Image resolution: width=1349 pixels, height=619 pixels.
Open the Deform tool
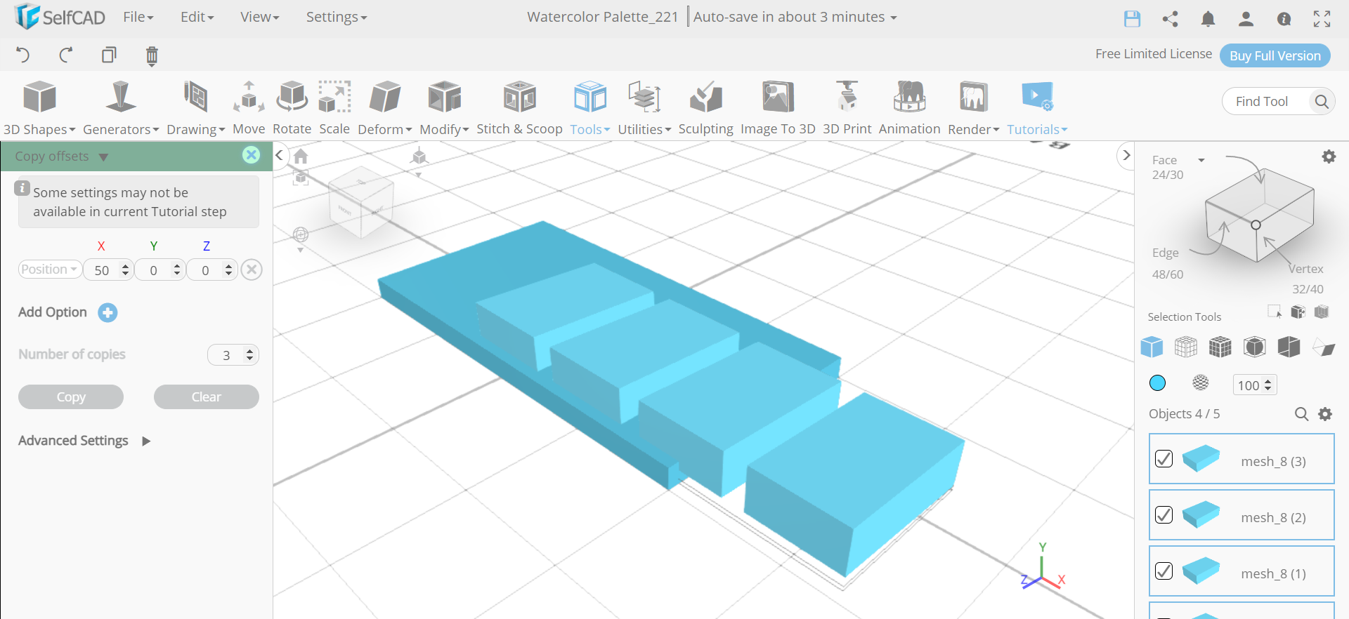point(384,108)
